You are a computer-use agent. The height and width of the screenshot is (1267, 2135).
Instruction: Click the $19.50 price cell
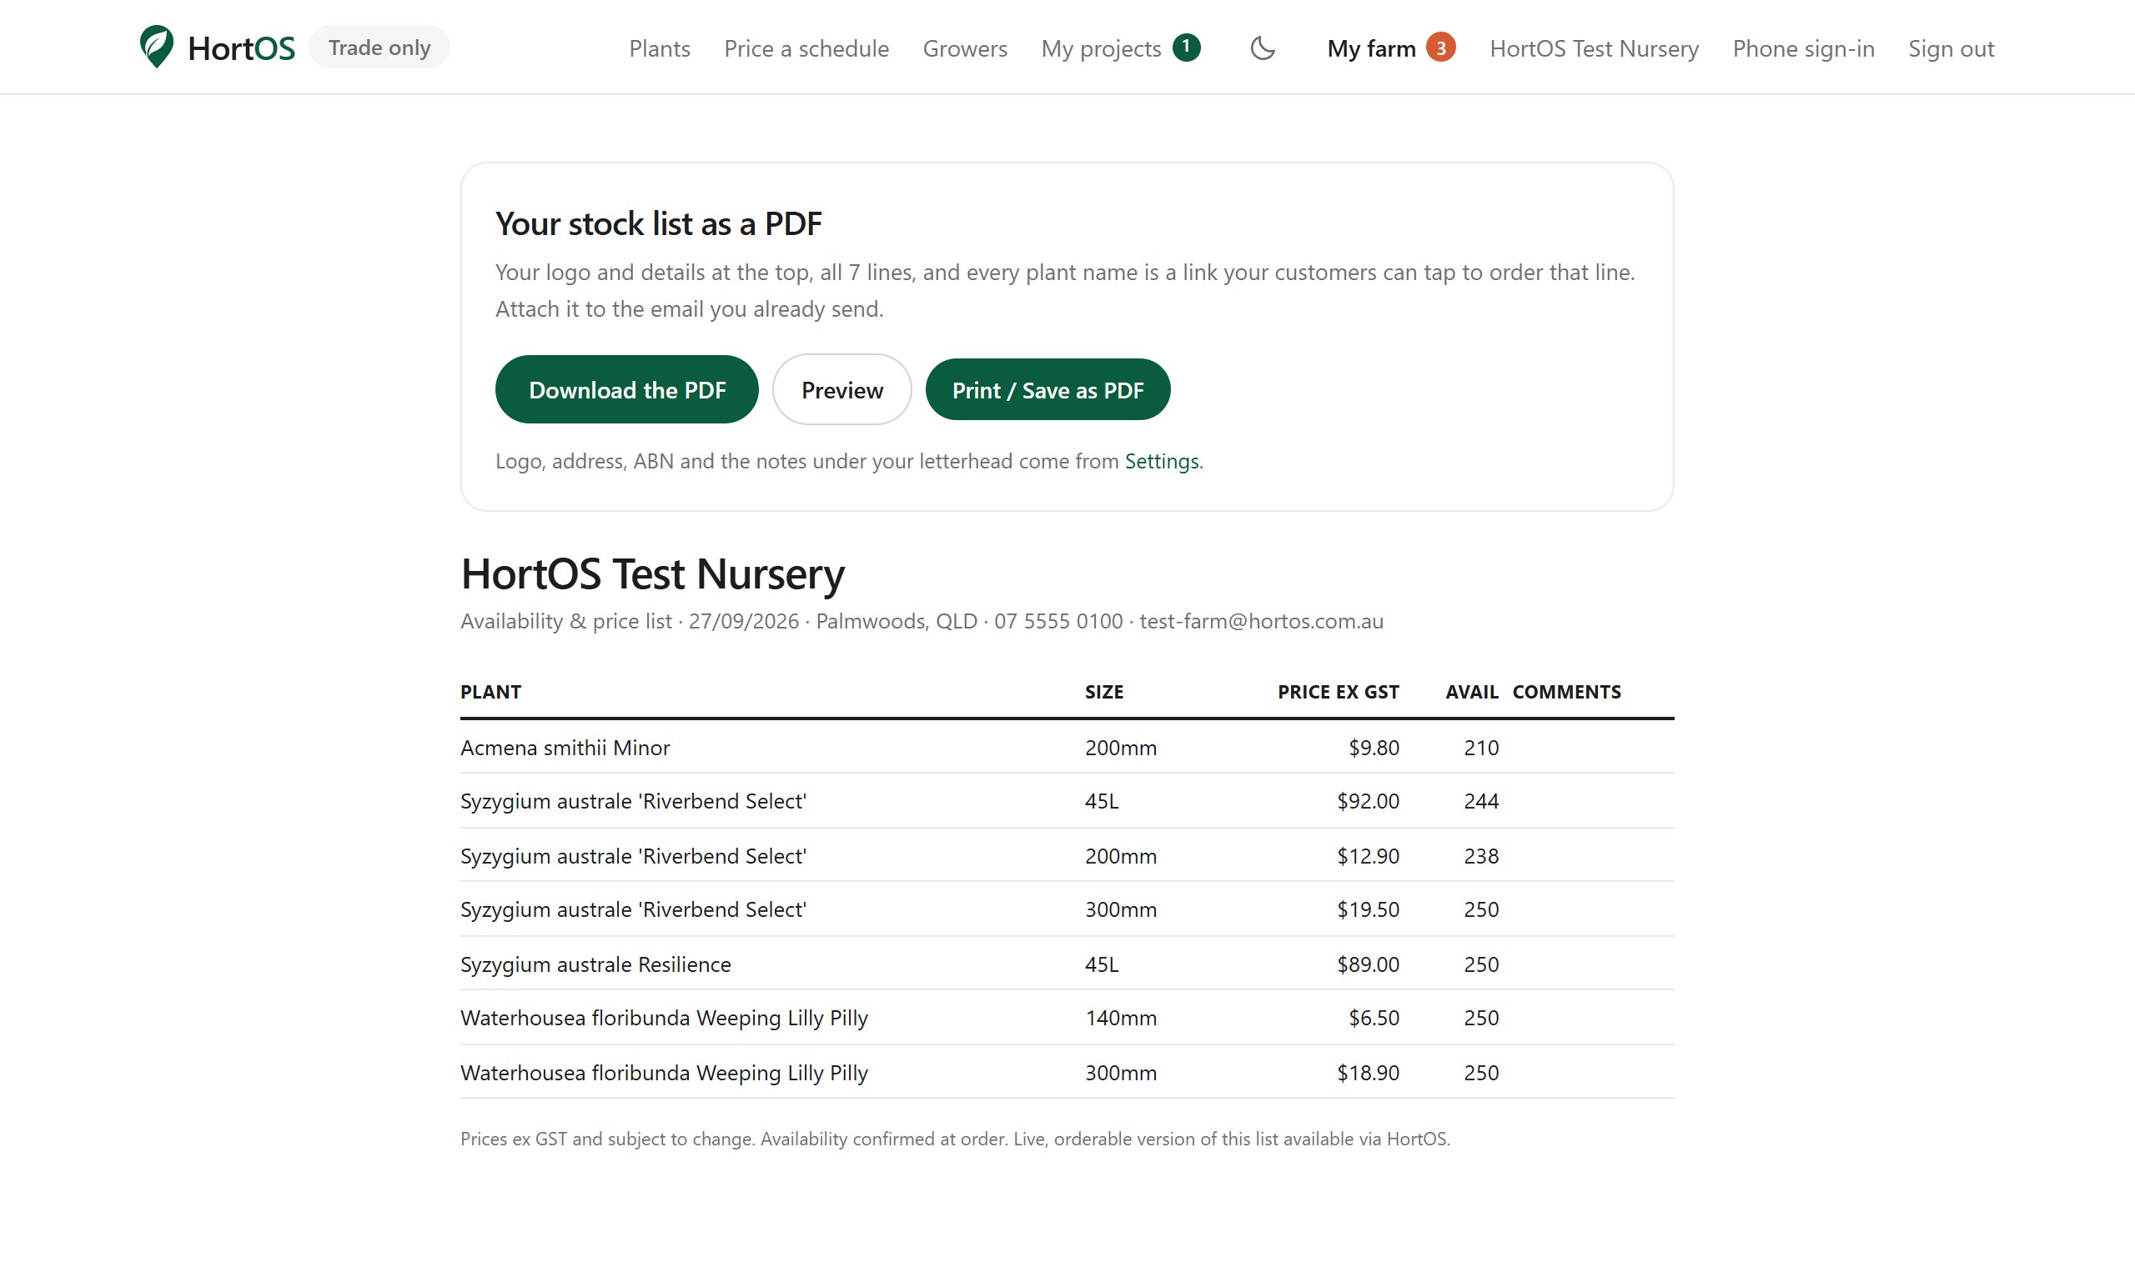tap(1368, 909)
